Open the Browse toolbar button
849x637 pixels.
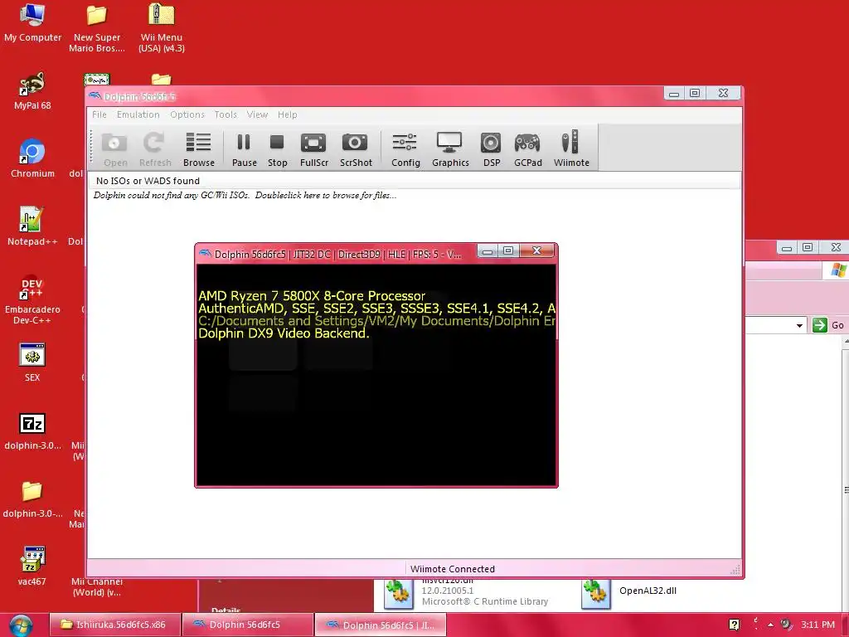tap(199, 149)
